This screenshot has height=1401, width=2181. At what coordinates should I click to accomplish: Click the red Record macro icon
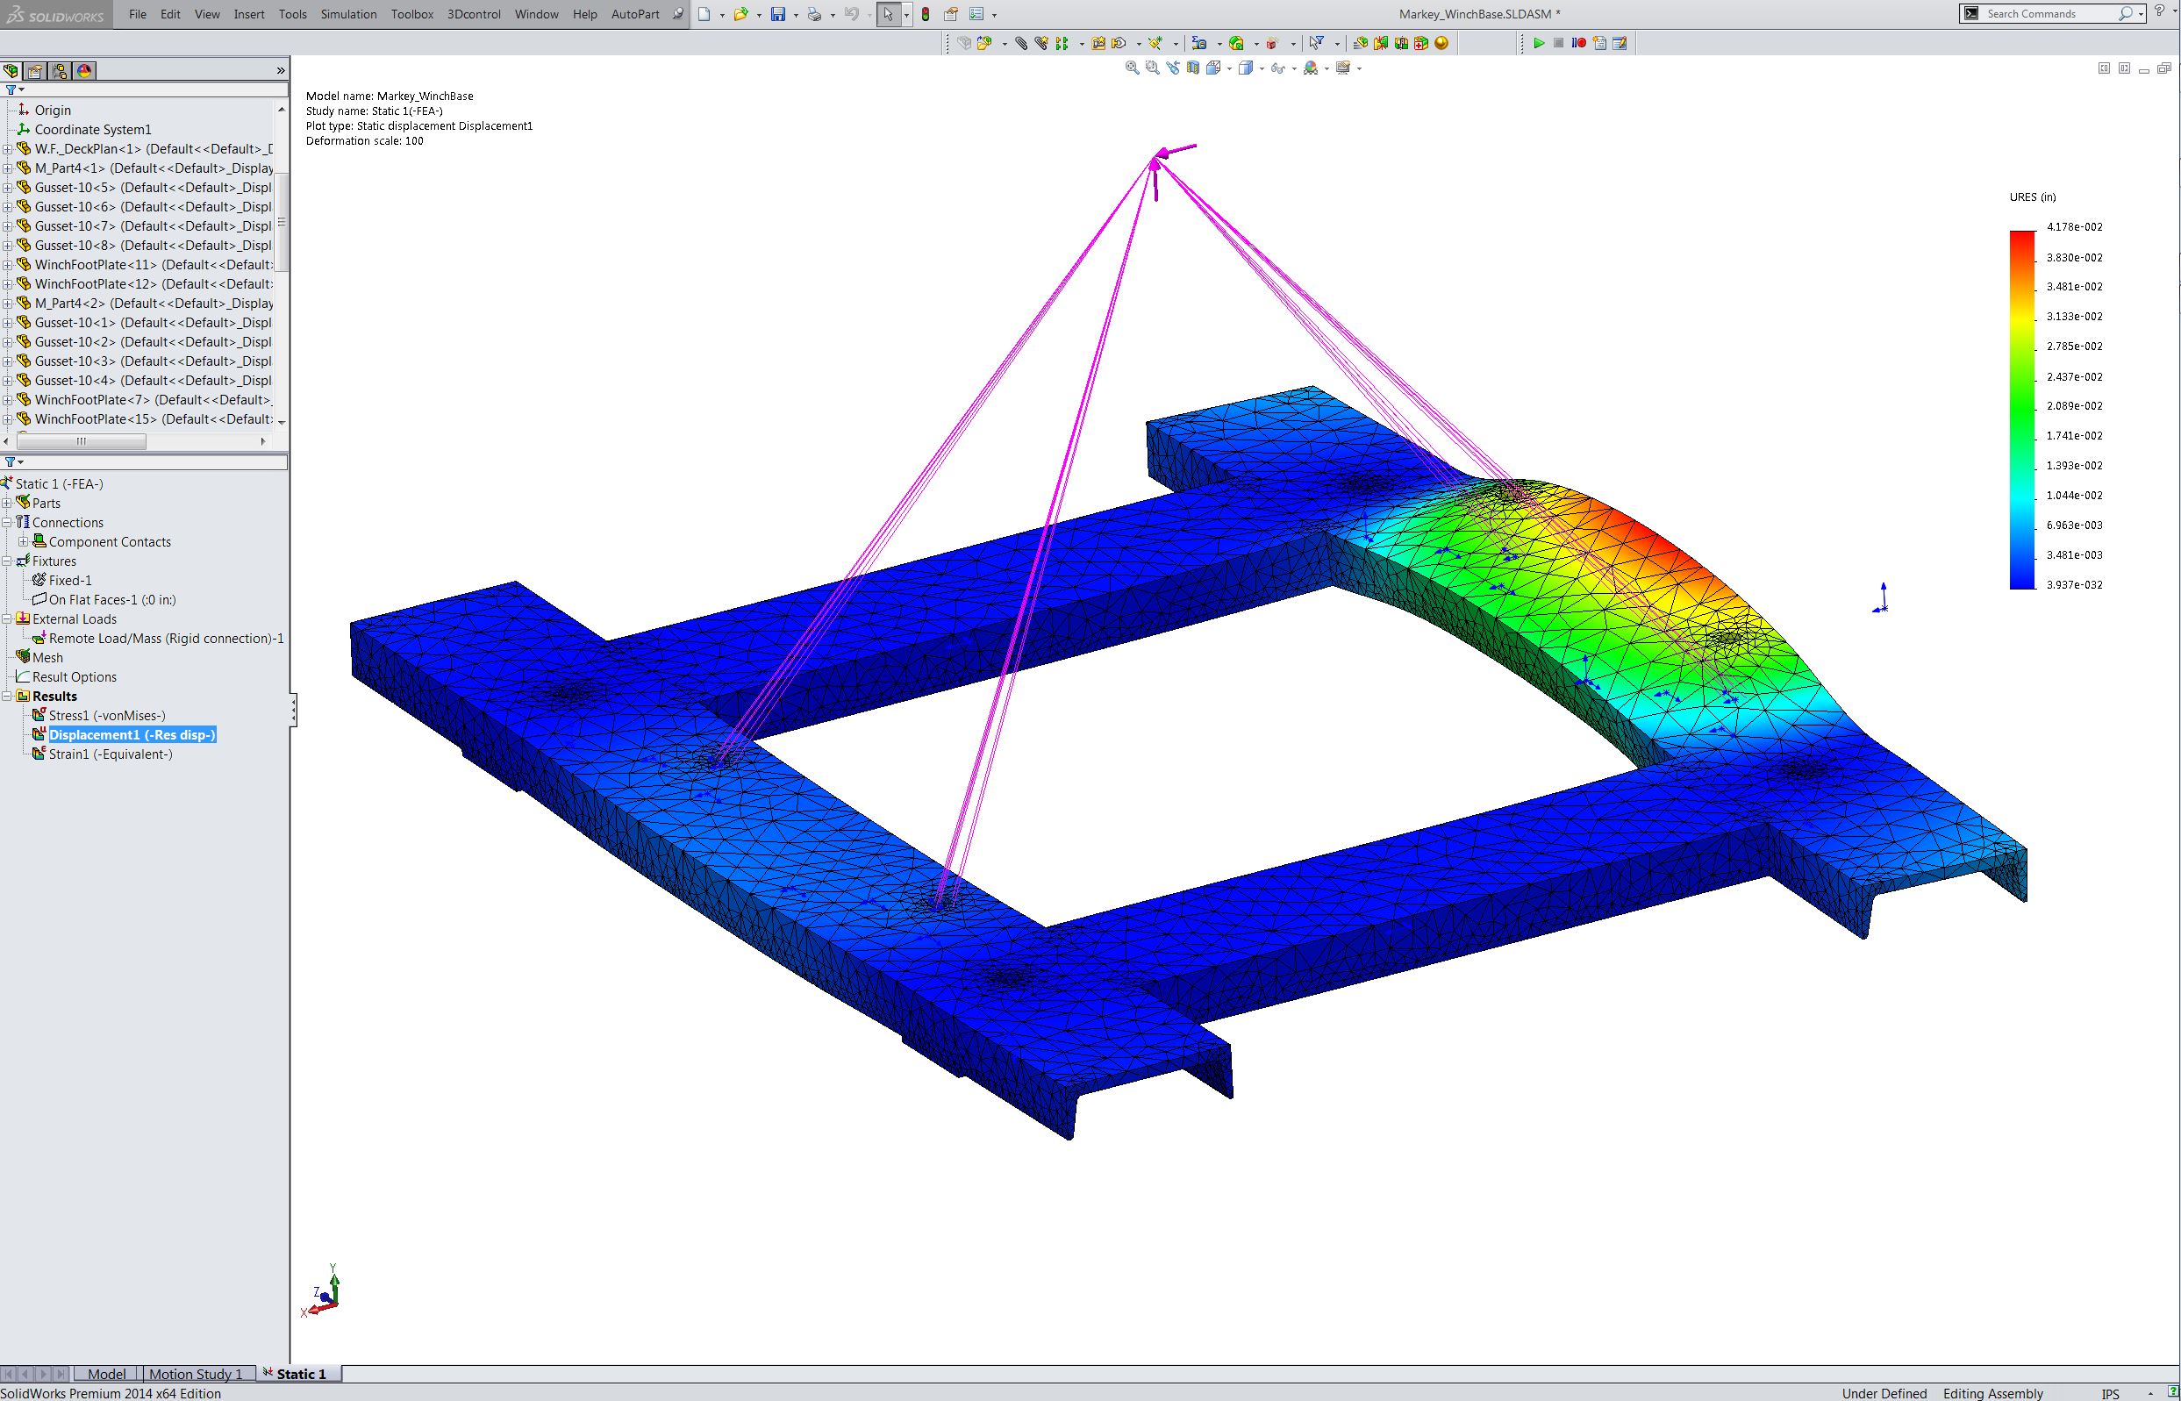point(1579,43)
